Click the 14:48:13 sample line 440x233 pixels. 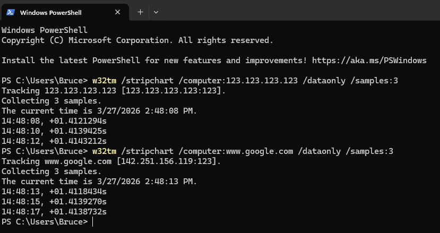pyautogui.click(x=54, y=192)
